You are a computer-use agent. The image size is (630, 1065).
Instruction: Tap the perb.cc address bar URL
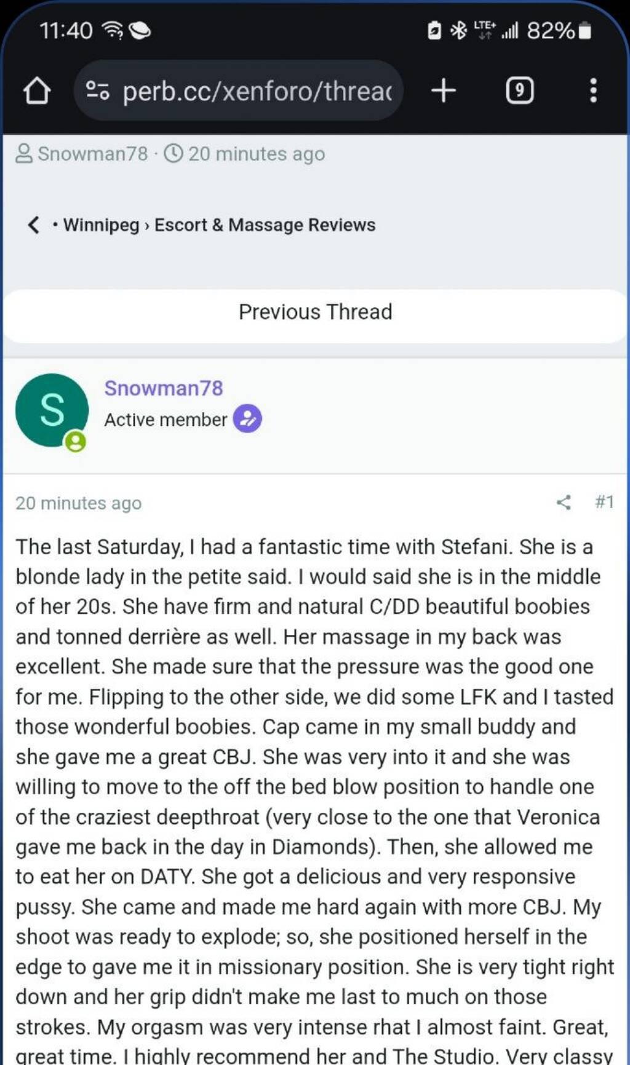click(x=257, y=91)
